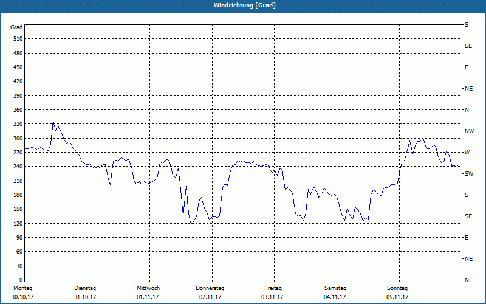
Task: Choose the 0 degree axis label
Action: [21, 280]
